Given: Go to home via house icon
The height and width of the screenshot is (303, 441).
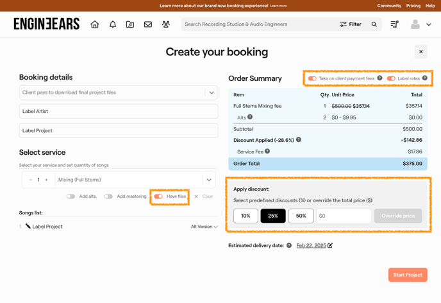Looking at the screenshot, I should [x=95, y=24].
